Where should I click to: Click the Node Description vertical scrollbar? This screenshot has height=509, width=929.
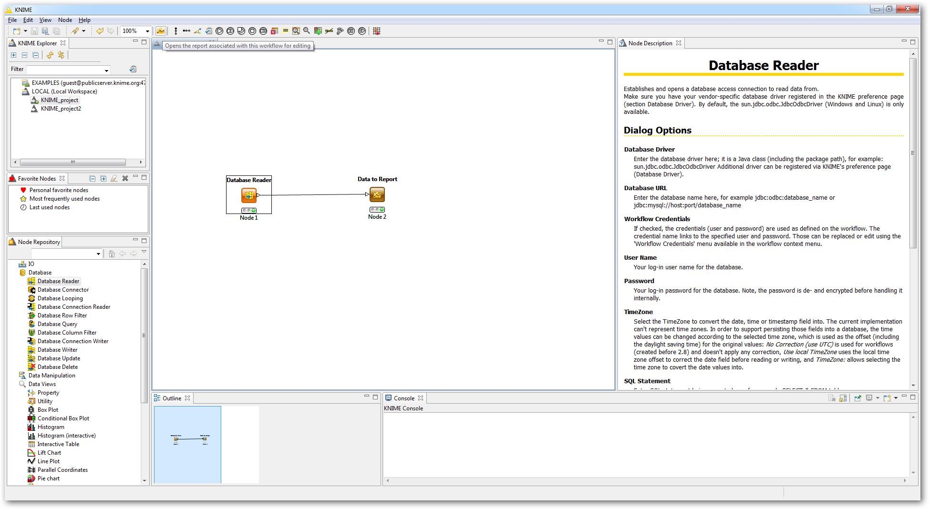click(913, 153)
